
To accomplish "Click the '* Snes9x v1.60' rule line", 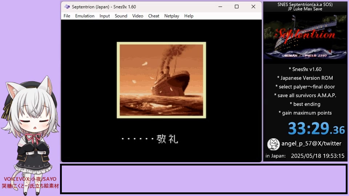I will point(305,69).
